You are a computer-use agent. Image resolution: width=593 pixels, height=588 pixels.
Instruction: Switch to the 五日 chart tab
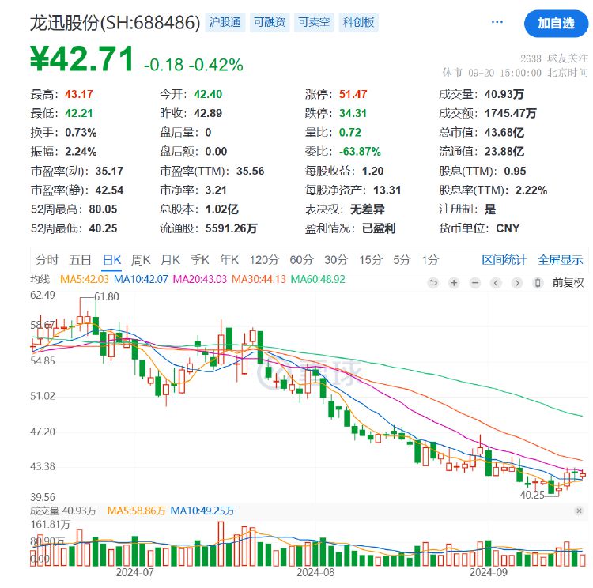[x=80, y=260]
